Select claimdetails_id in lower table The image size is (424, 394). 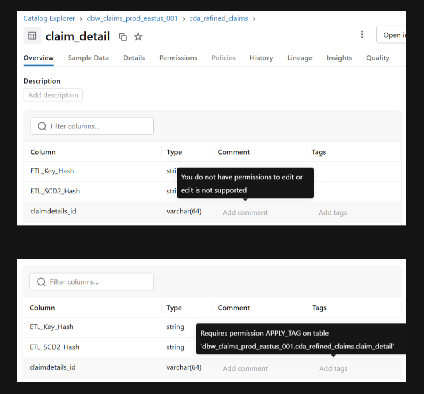[53, 367]
